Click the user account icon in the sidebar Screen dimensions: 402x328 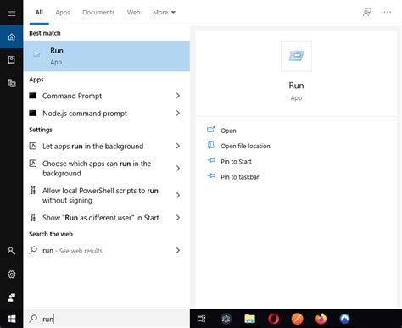click(x=11, y=251)
